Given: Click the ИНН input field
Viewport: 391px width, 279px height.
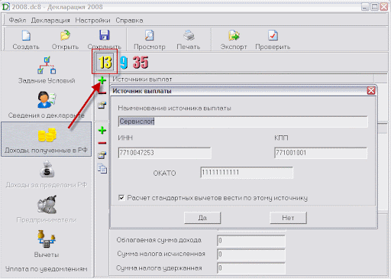Looking at the screenshot, I should [x=164, y=153].
